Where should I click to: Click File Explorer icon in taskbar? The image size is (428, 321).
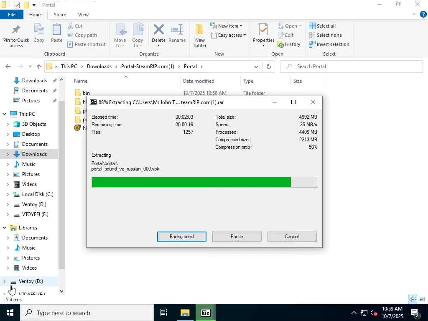coord(185,313)
